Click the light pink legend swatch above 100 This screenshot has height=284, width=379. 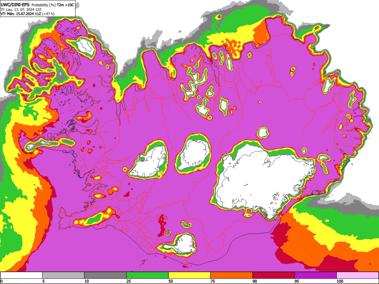point(358,275)
